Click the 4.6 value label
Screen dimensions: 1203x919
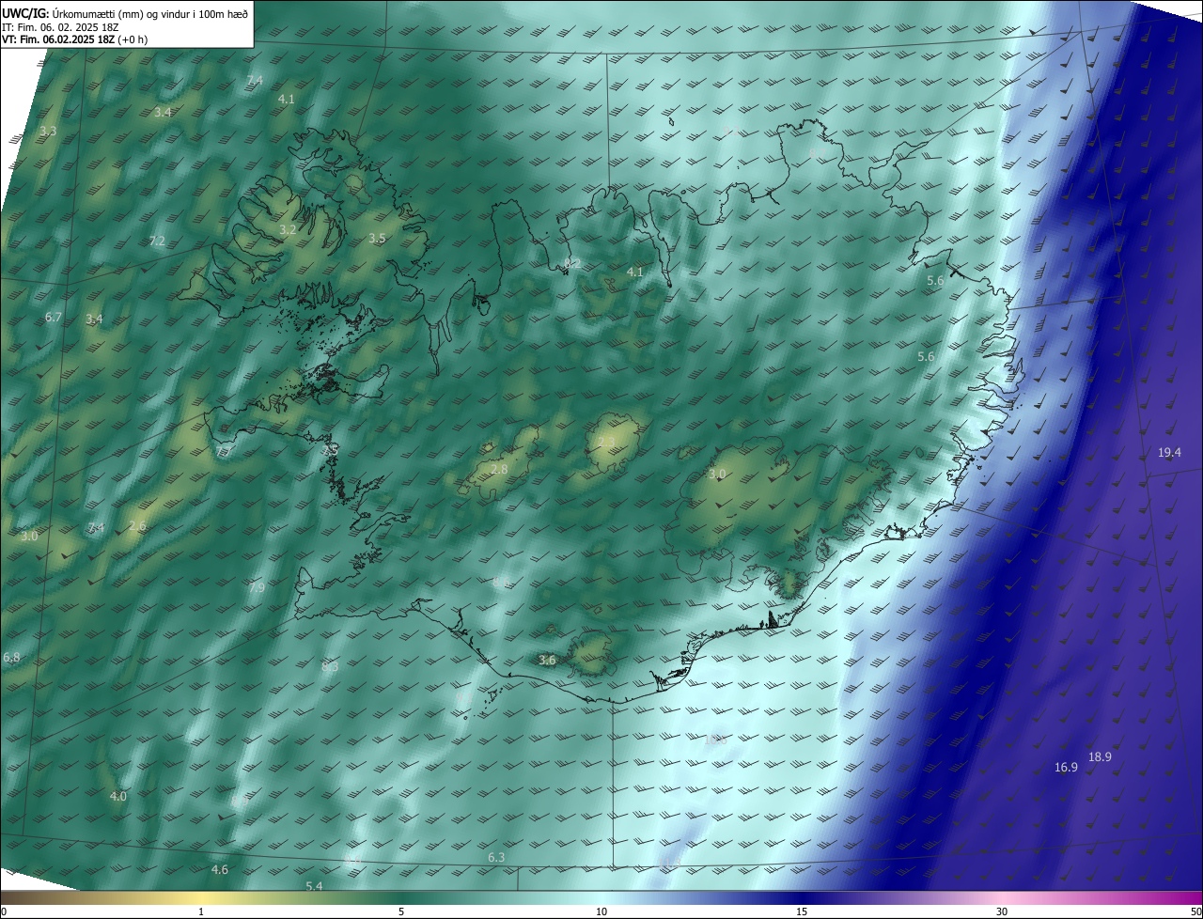tap(219, 870)
